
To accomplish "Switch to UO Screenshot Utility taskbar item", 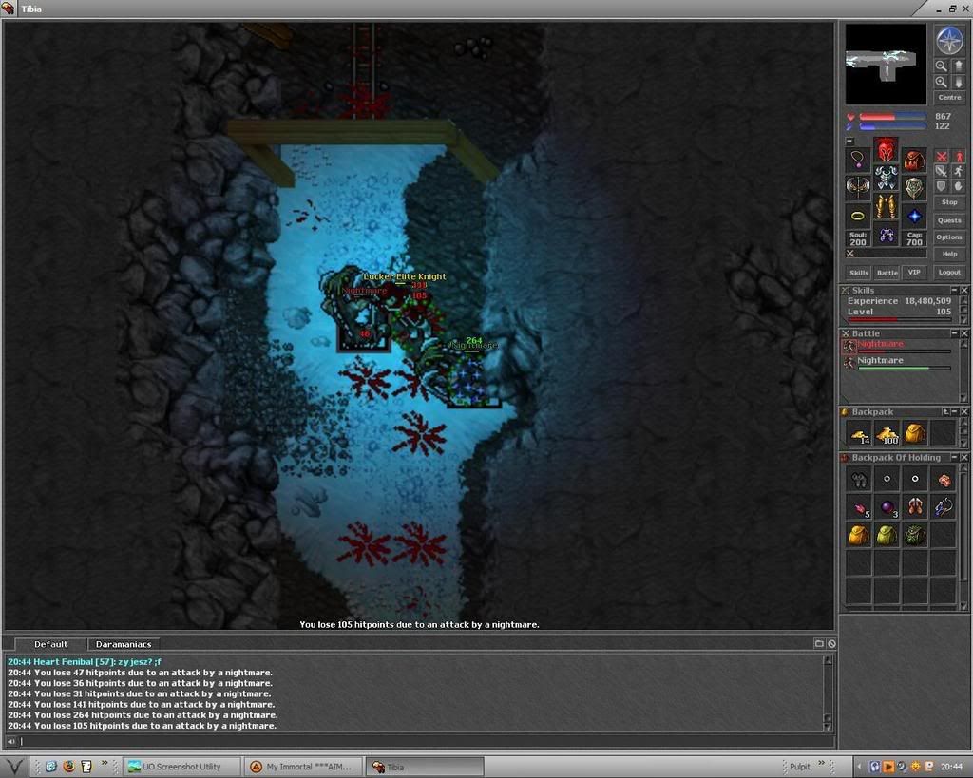I will tap(181, 767).
